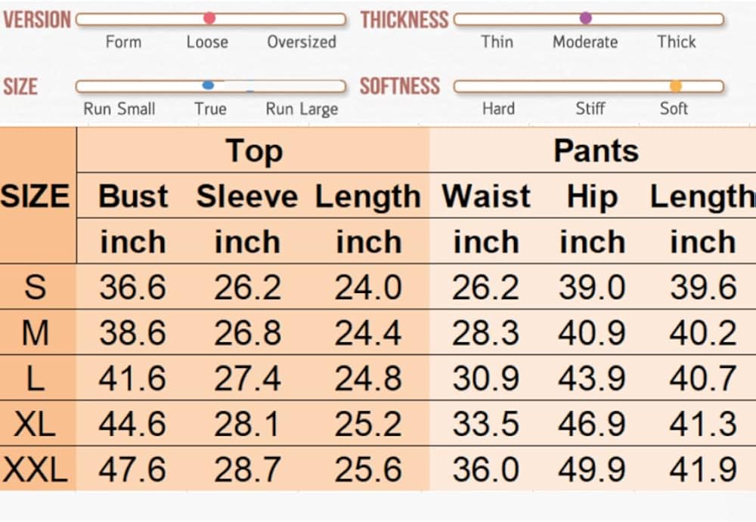Select the XXL size row label
The image size is (756, 522).
(36, 470)
